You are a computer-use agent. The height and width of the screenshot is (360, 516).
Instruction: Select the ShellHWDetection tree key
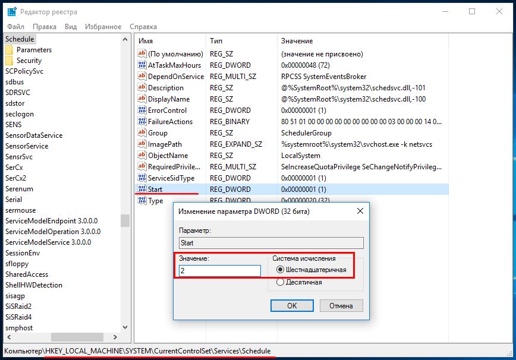(34, 285)
